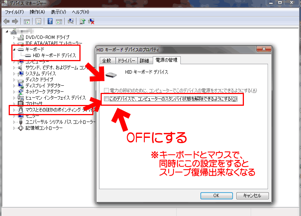This screenshot has width=301, height=216.
Task: Click the Back arrow toolbar icon
Action: pos(6,21)
